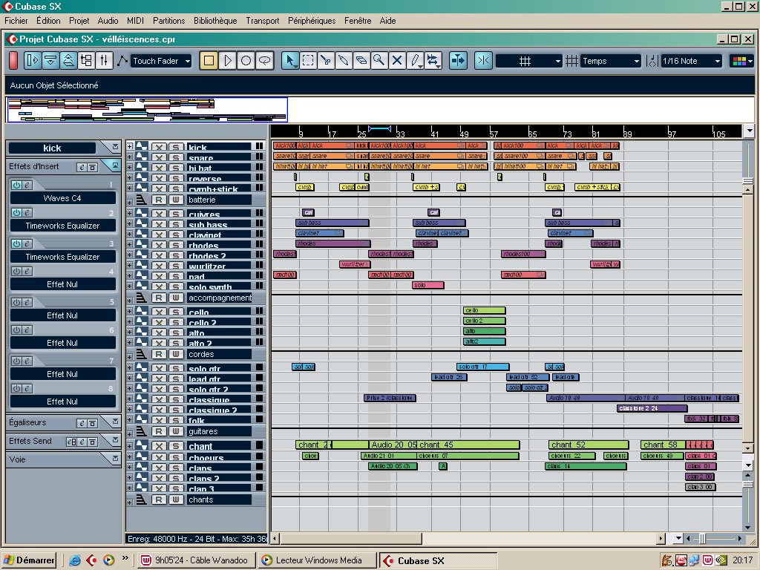Toggle the Snap on/off button

click(x=483, y=61)
